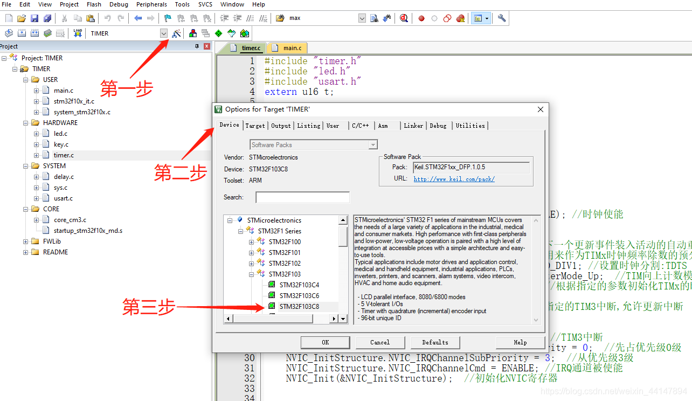This screenshot has height=401, width=692.
Task: Open the Pack Installer icon
Action: [x=244, y=33]
